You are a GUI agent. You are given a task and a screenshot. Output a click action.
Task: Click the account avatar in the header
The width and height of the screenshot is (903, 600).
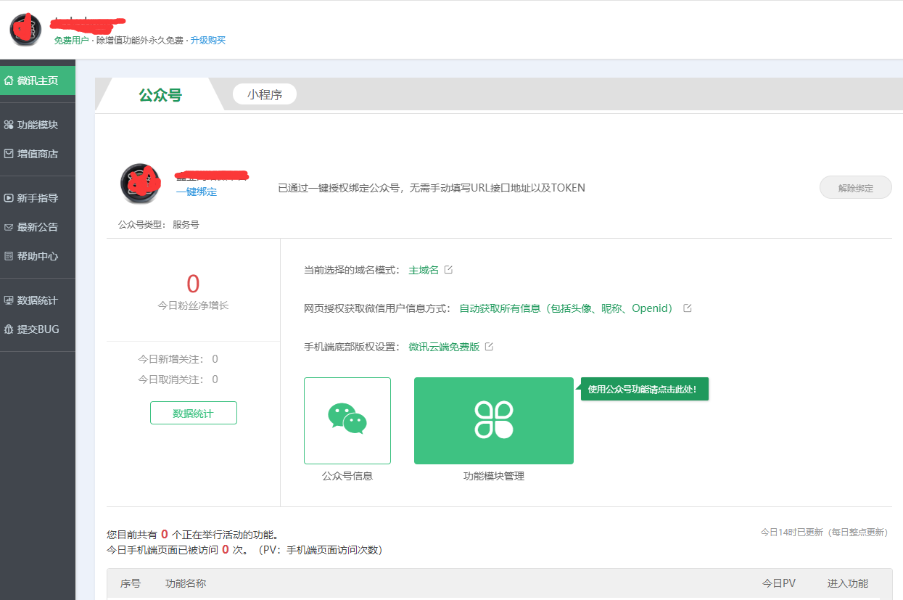[25, 30]
